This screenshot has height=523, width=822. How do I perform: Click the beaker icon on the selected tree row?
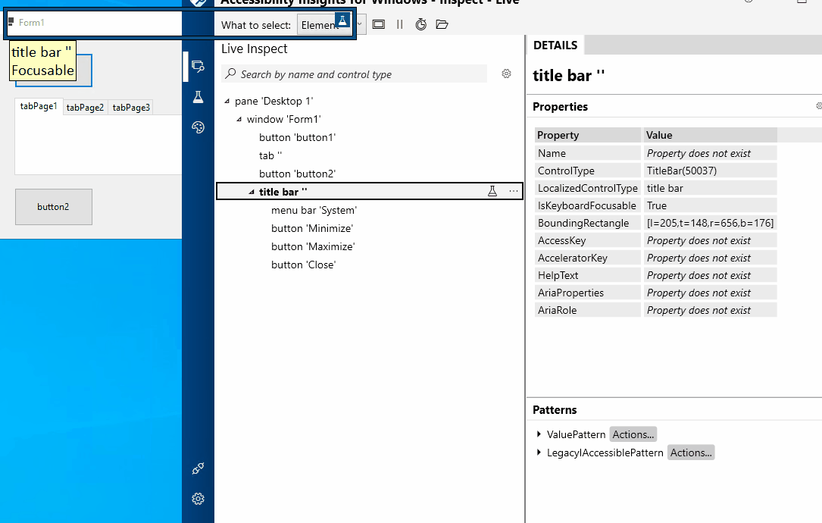[492, 191]
